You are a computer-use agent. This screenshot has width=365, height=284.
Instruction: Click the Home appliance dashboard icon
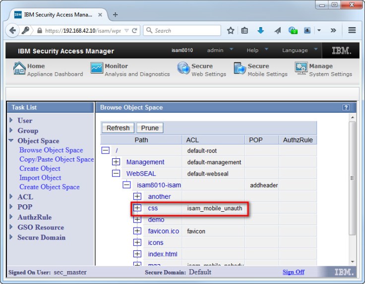[x=19, y=69]
